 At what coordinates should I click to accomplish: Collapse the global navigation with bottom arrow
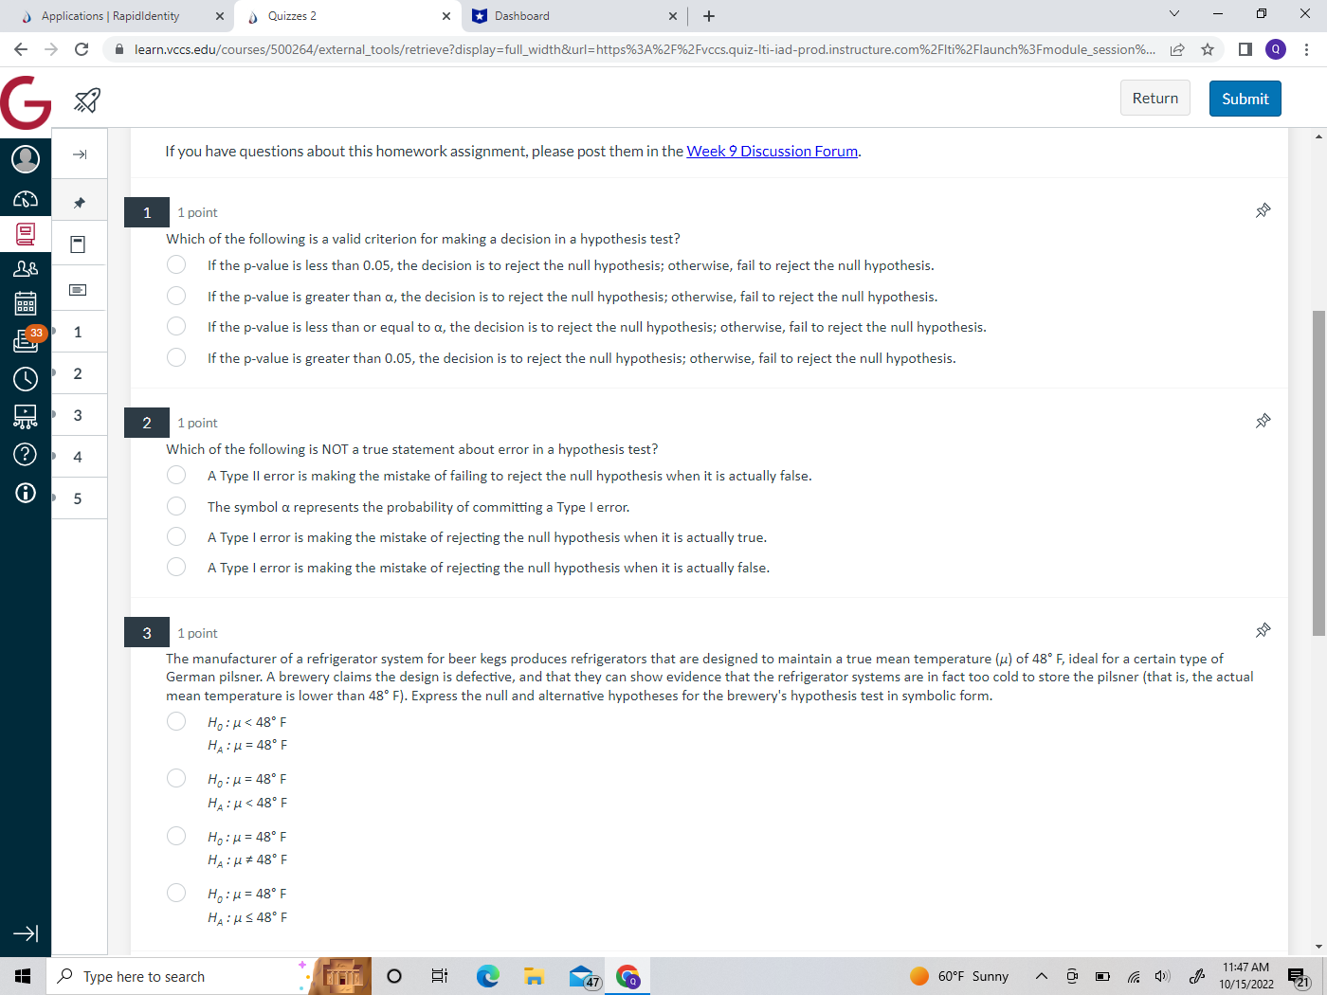point(25,933)
